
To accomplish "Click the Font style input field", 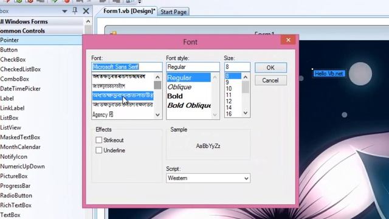I will [x=193, y=67].
